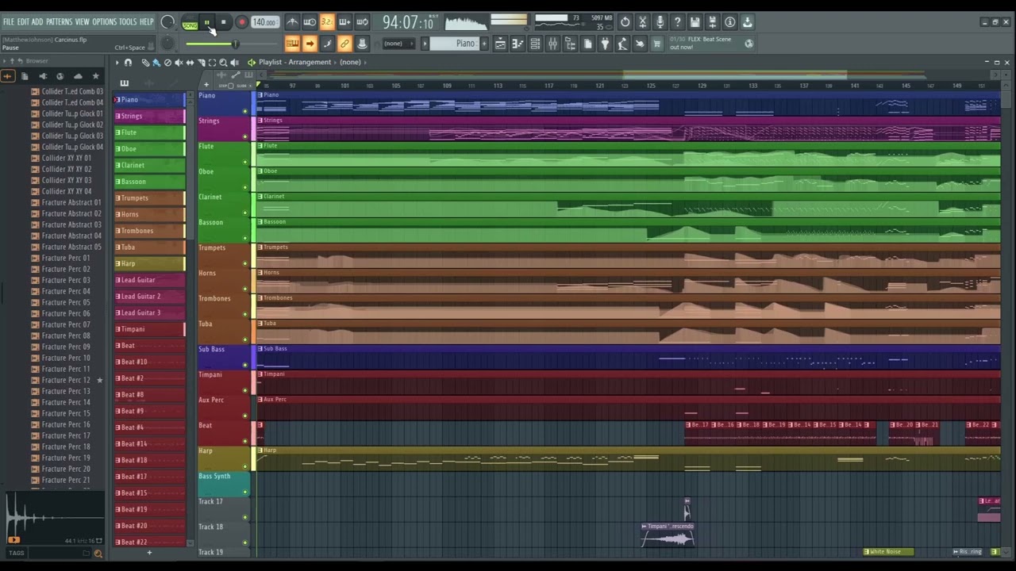This screenshot has height=571, width=1016.
Task: Open the Mixer view icon
Action: click(552, 44)
